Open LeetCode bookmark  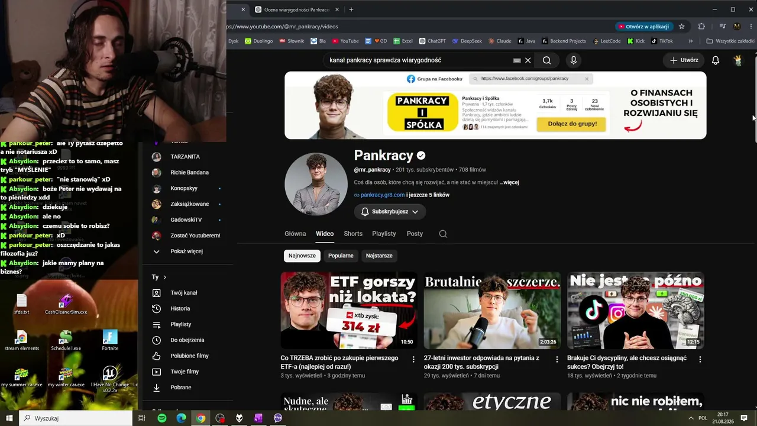(606, 41)
